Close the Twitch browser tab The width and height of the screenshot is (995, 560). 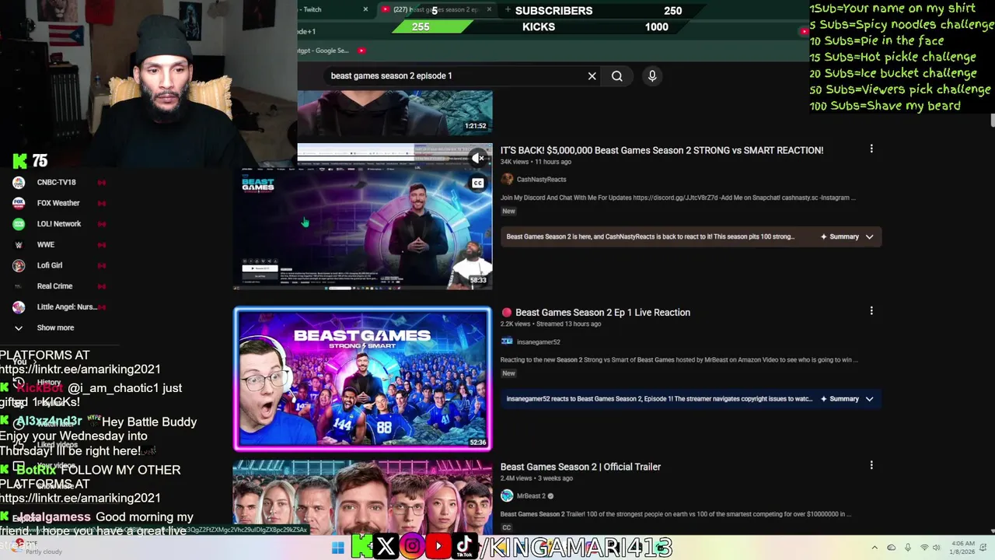pos(365,9)
